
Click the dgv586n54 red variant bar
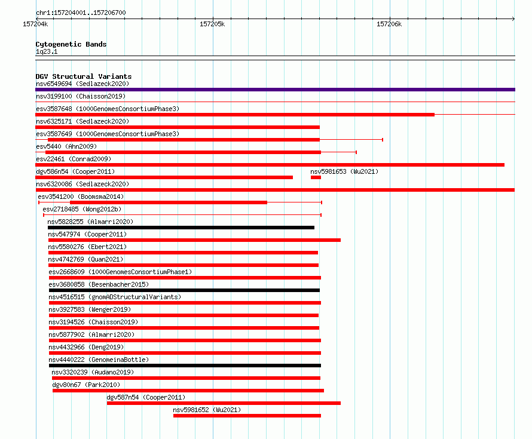(164, 177)
